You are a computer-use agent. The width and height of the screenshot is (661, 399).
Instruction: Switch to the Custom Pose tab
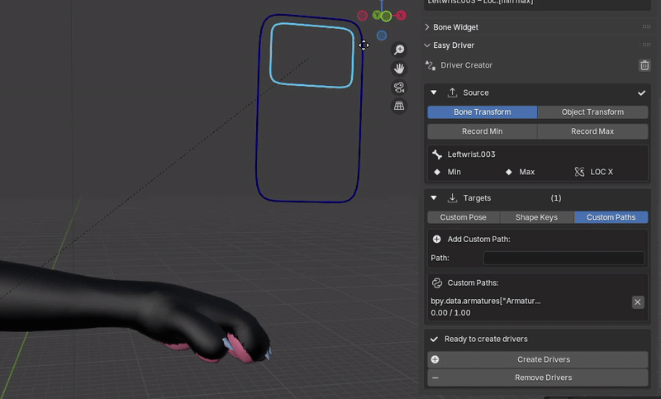click(464, 217)
